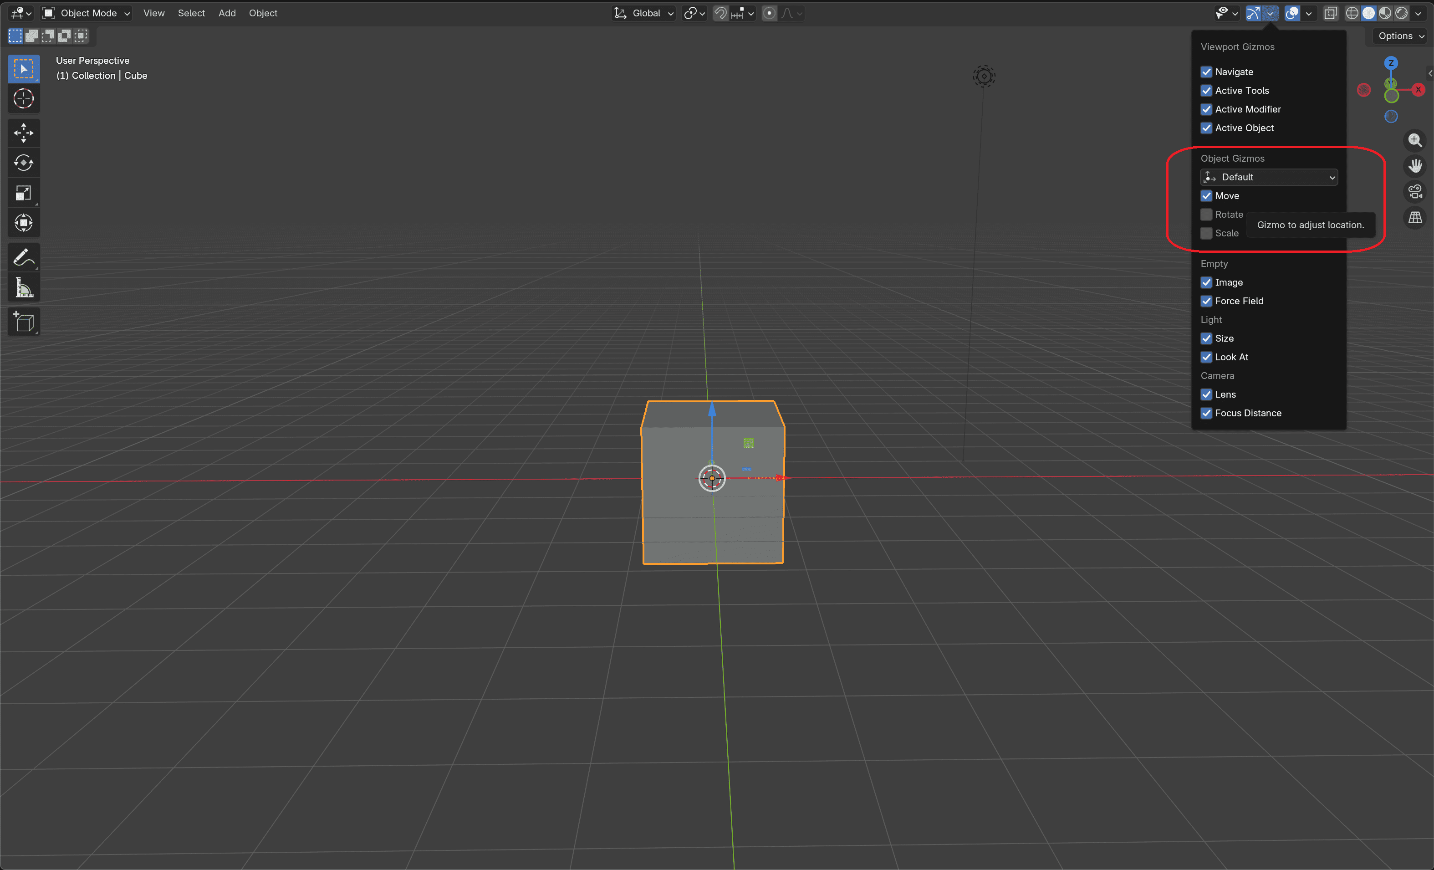Image resolution: width=1434 pixels, height=870 pixels.
Task: Uncheck the light Size gizmo
Action: click(1206, 338)
